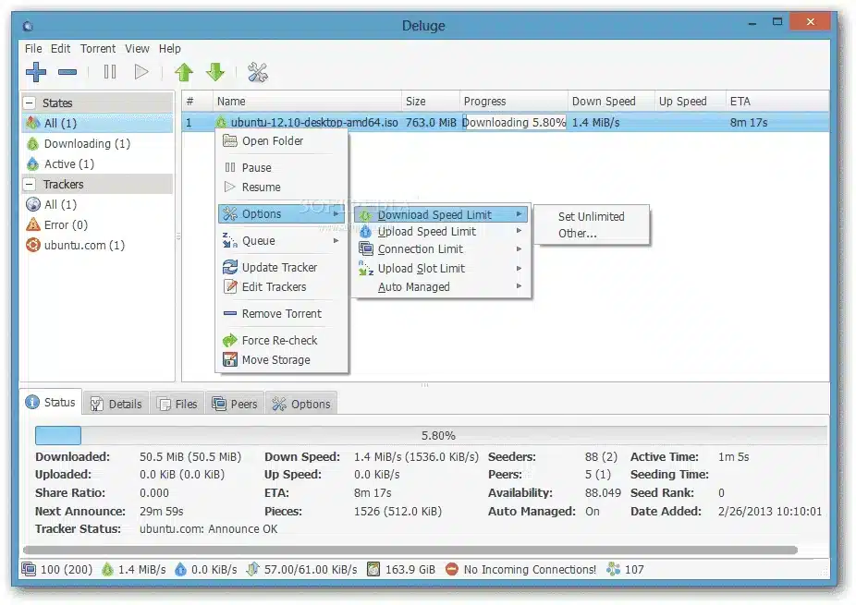Expand the Upload Speed Limit submenu arrow
Screen dimensions: 856x605
coord(520,231)
